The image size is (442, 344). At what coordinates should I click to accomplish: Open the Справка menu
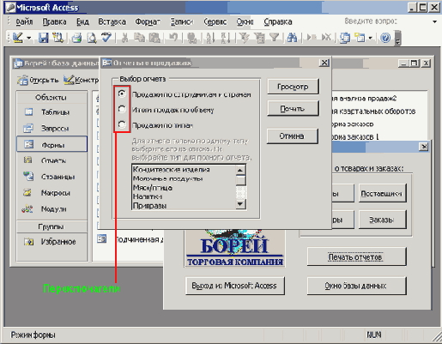(278, 21)
